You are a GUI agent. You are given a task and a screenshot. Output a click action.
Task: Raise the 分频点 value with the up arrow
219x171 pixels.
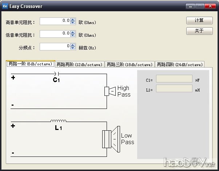coord(73,45)
